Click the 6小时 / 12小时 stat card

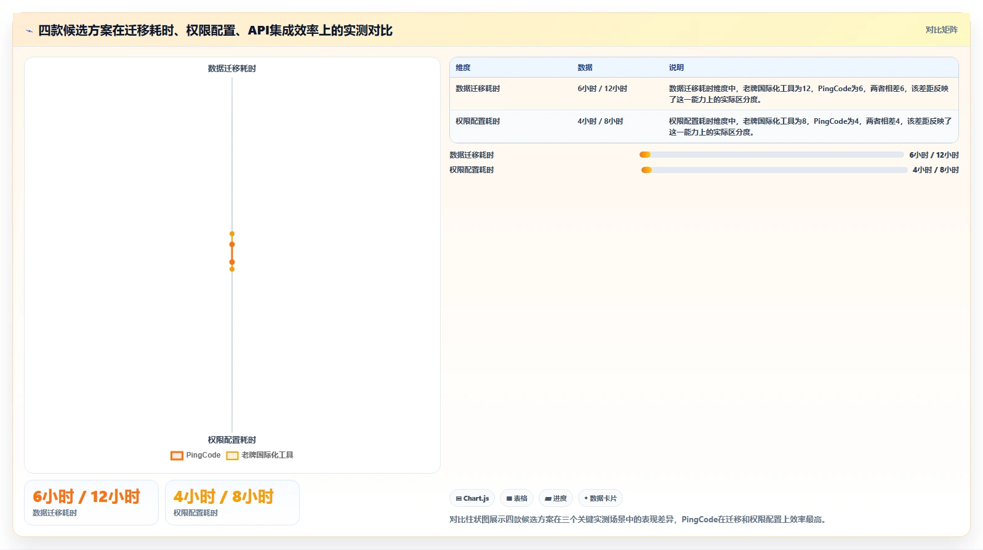(91, 503)
